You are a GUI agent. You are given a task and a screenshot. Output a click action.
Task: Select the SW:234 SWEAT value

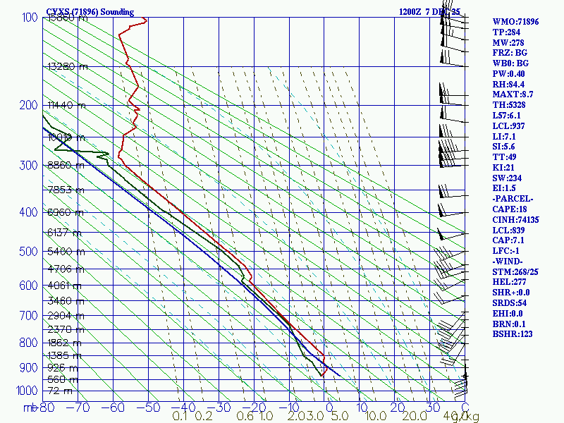pos(507,178)
